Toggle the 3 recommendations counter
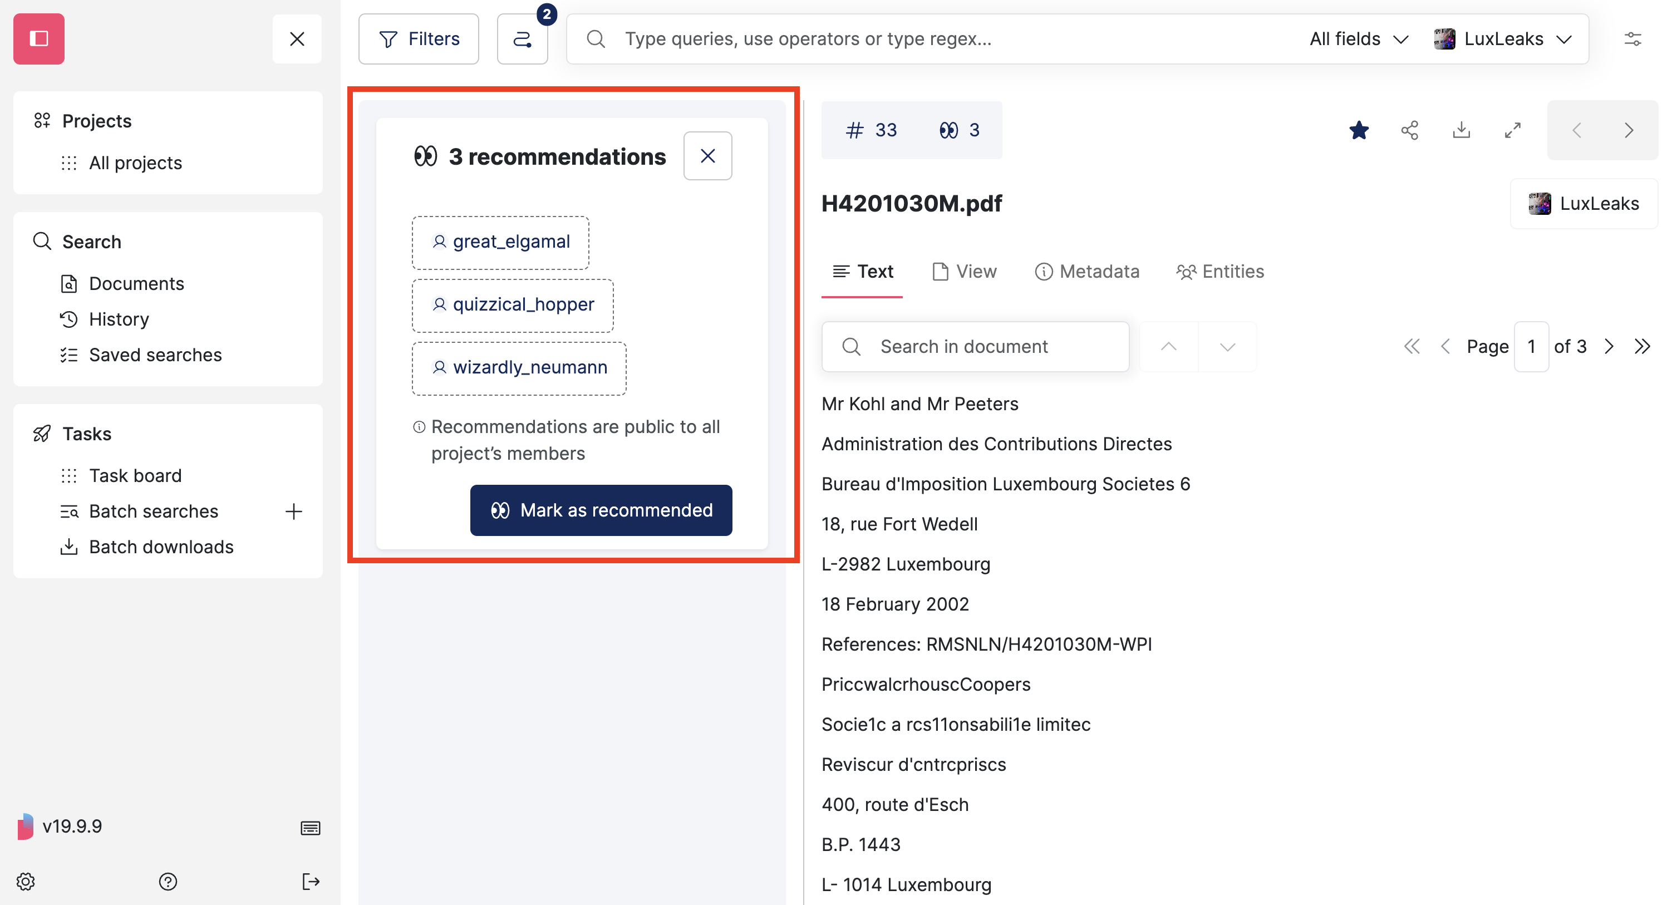This screenshot has height=905, width=1672. tap(960, 130)
